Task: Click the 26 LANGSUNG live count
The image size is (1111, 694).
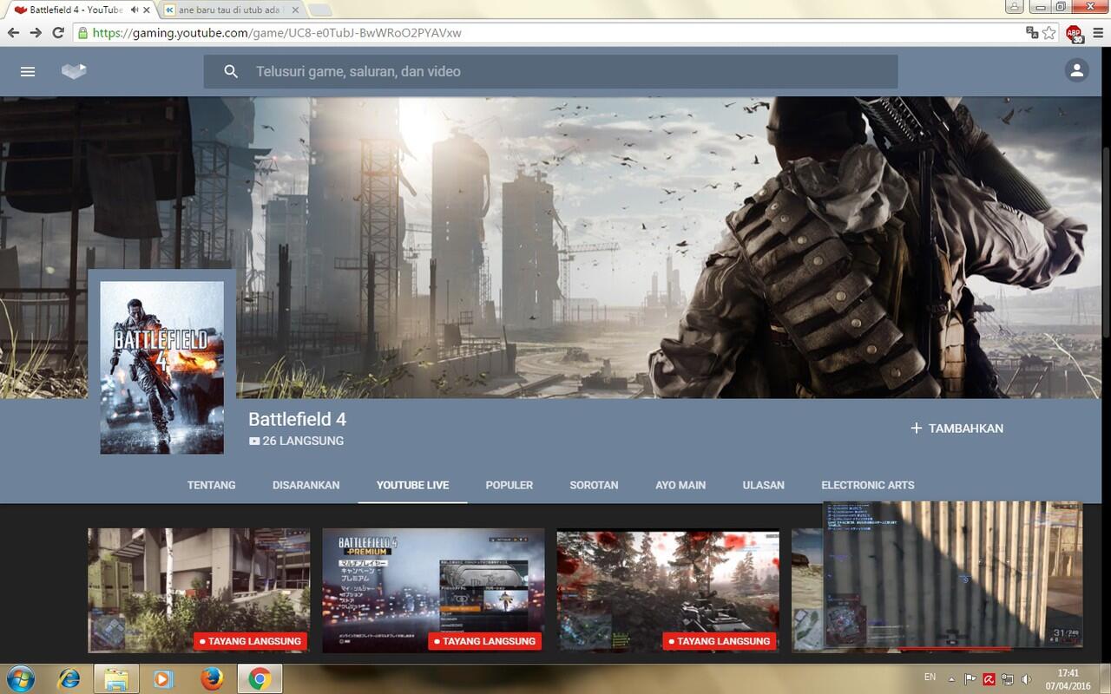Action: 296,441
